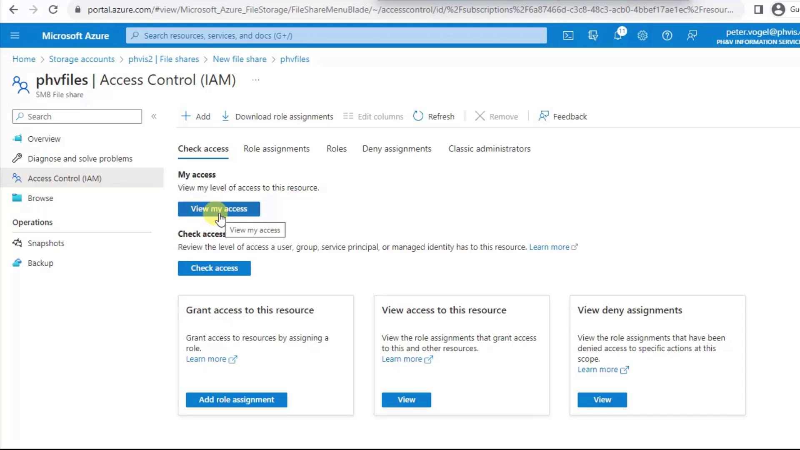Viewport: 800px width, 450px height.
Task: Open Directories and subscriptions filter icon
Action: tap(593, 36)
